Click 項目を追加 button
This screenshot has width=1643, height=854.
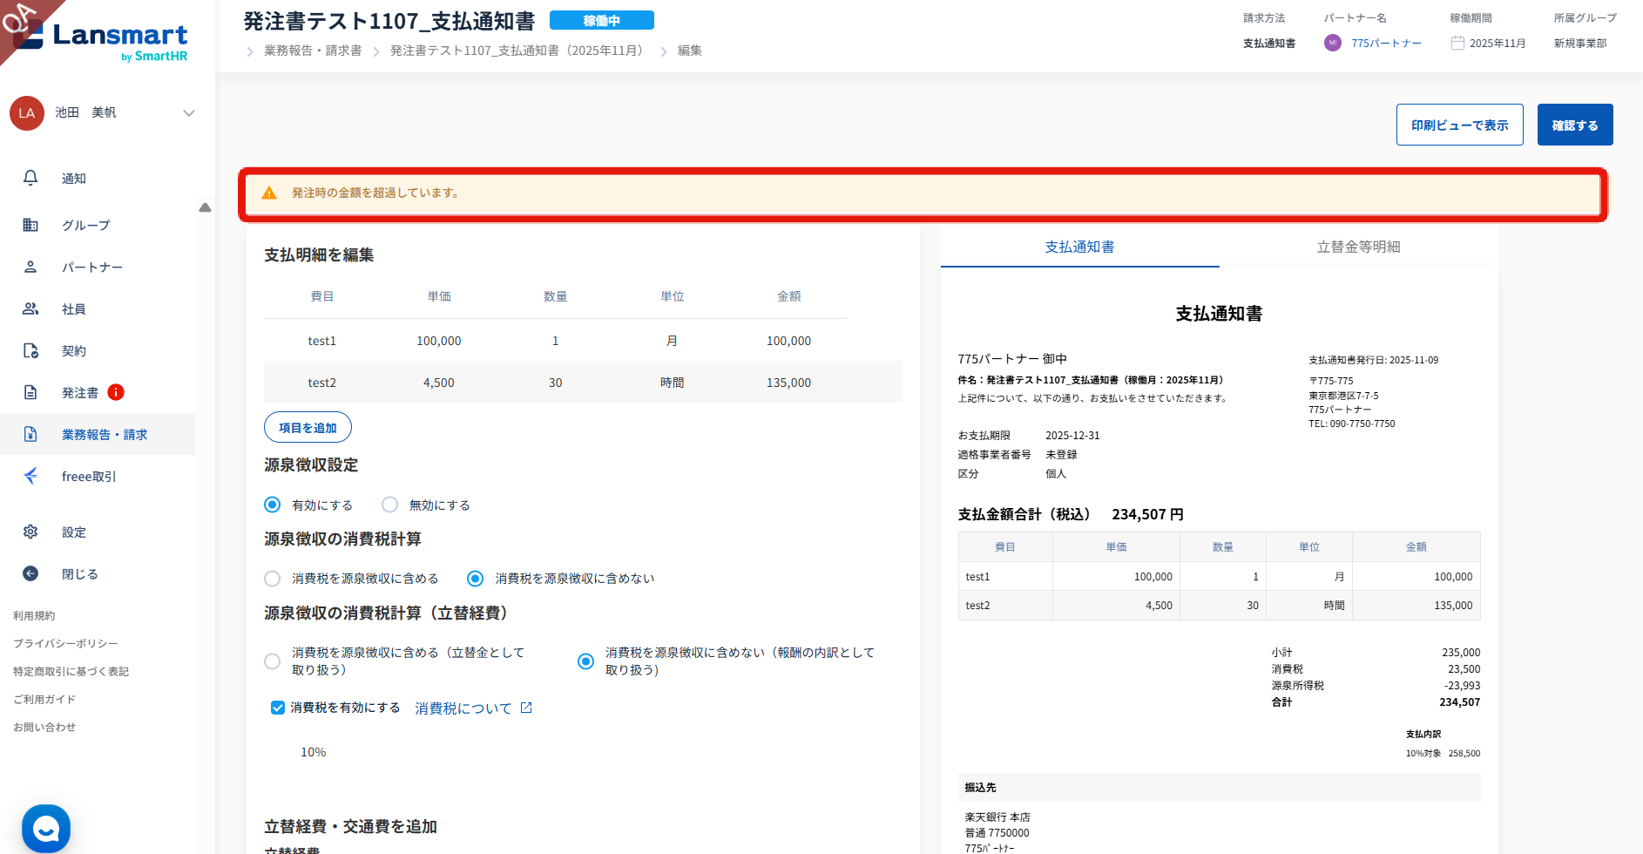coord(308,427)
